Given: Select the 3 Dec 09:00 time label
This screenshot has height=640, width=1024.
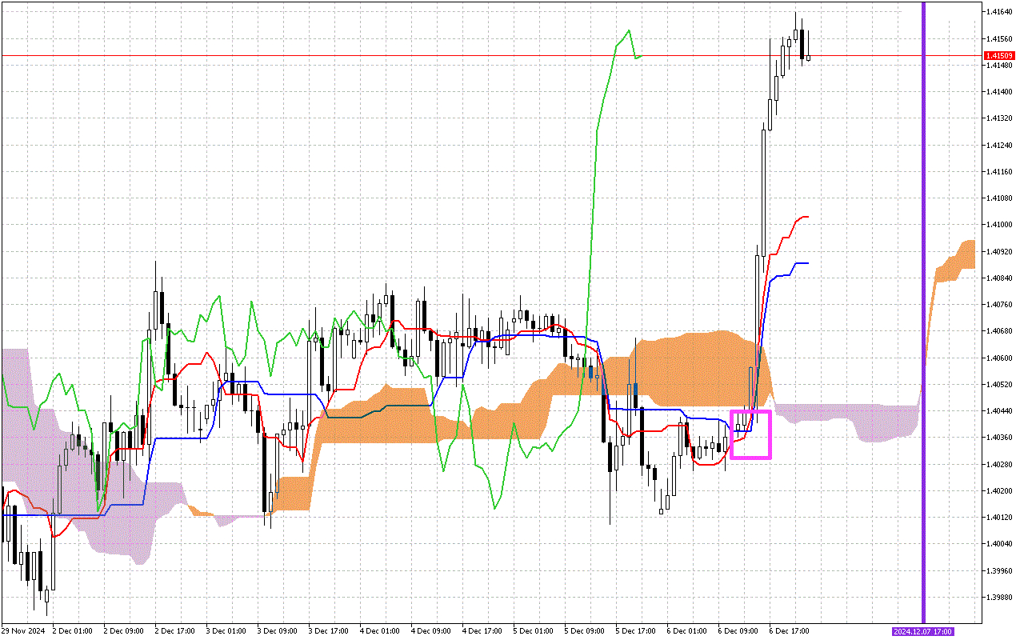Looking at the screenshot, I should [x=278, y=631].
